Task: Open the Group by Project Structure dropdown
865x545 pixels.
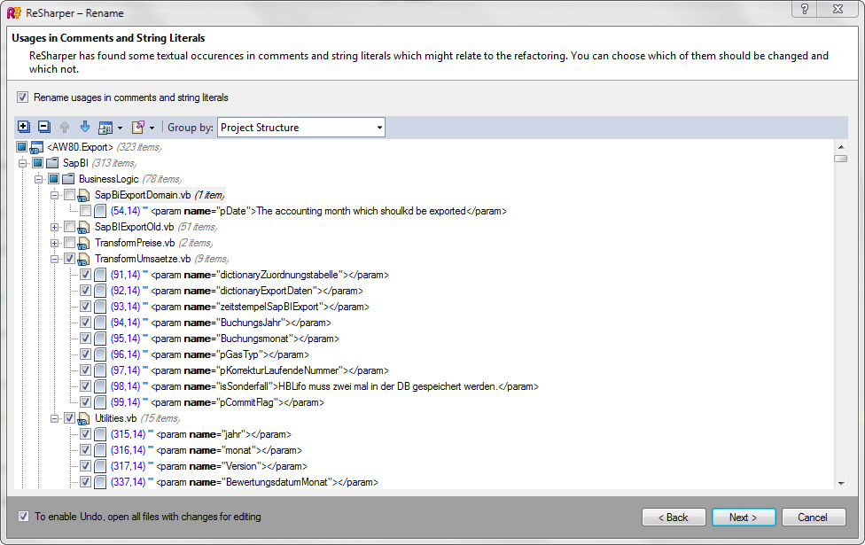Action: [x=301, y=128]
